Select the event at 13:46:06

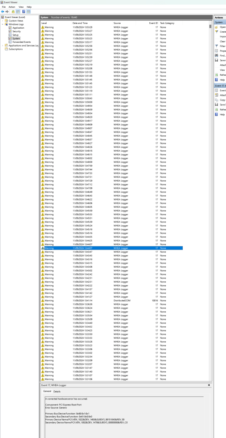pos(112,203)
